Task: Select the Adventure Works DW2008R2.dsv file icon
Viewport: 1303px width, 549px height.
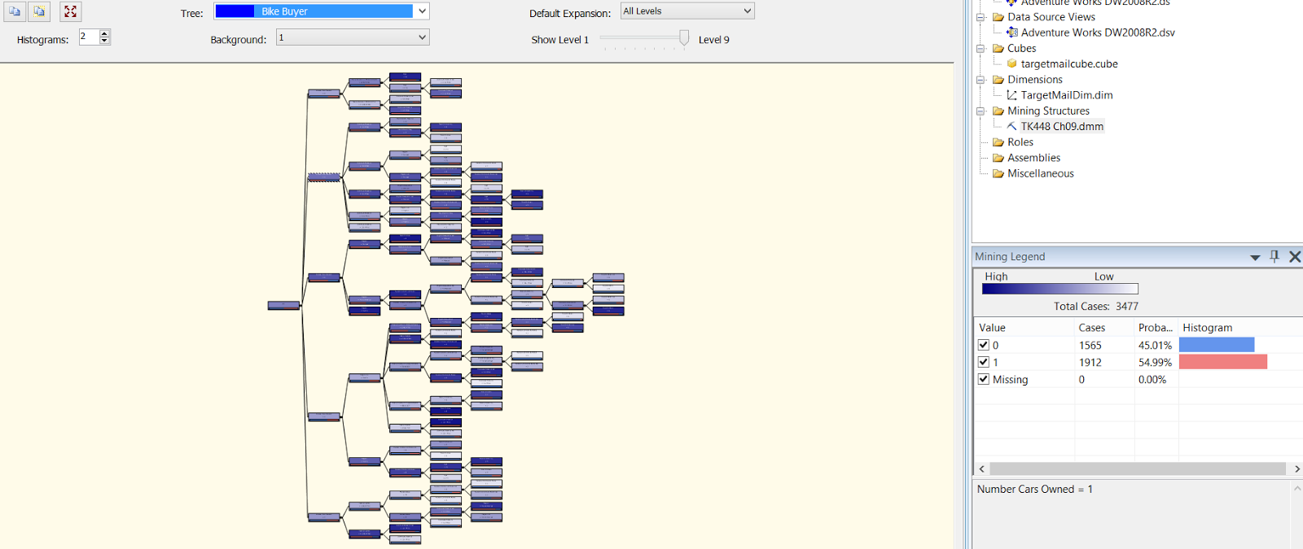Action: 1011,33
